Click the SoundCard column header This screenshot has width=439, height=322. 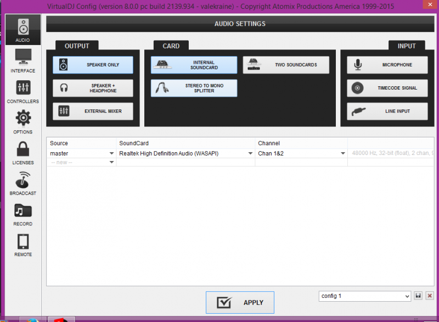pyautogui.click(x=185, y=143)
